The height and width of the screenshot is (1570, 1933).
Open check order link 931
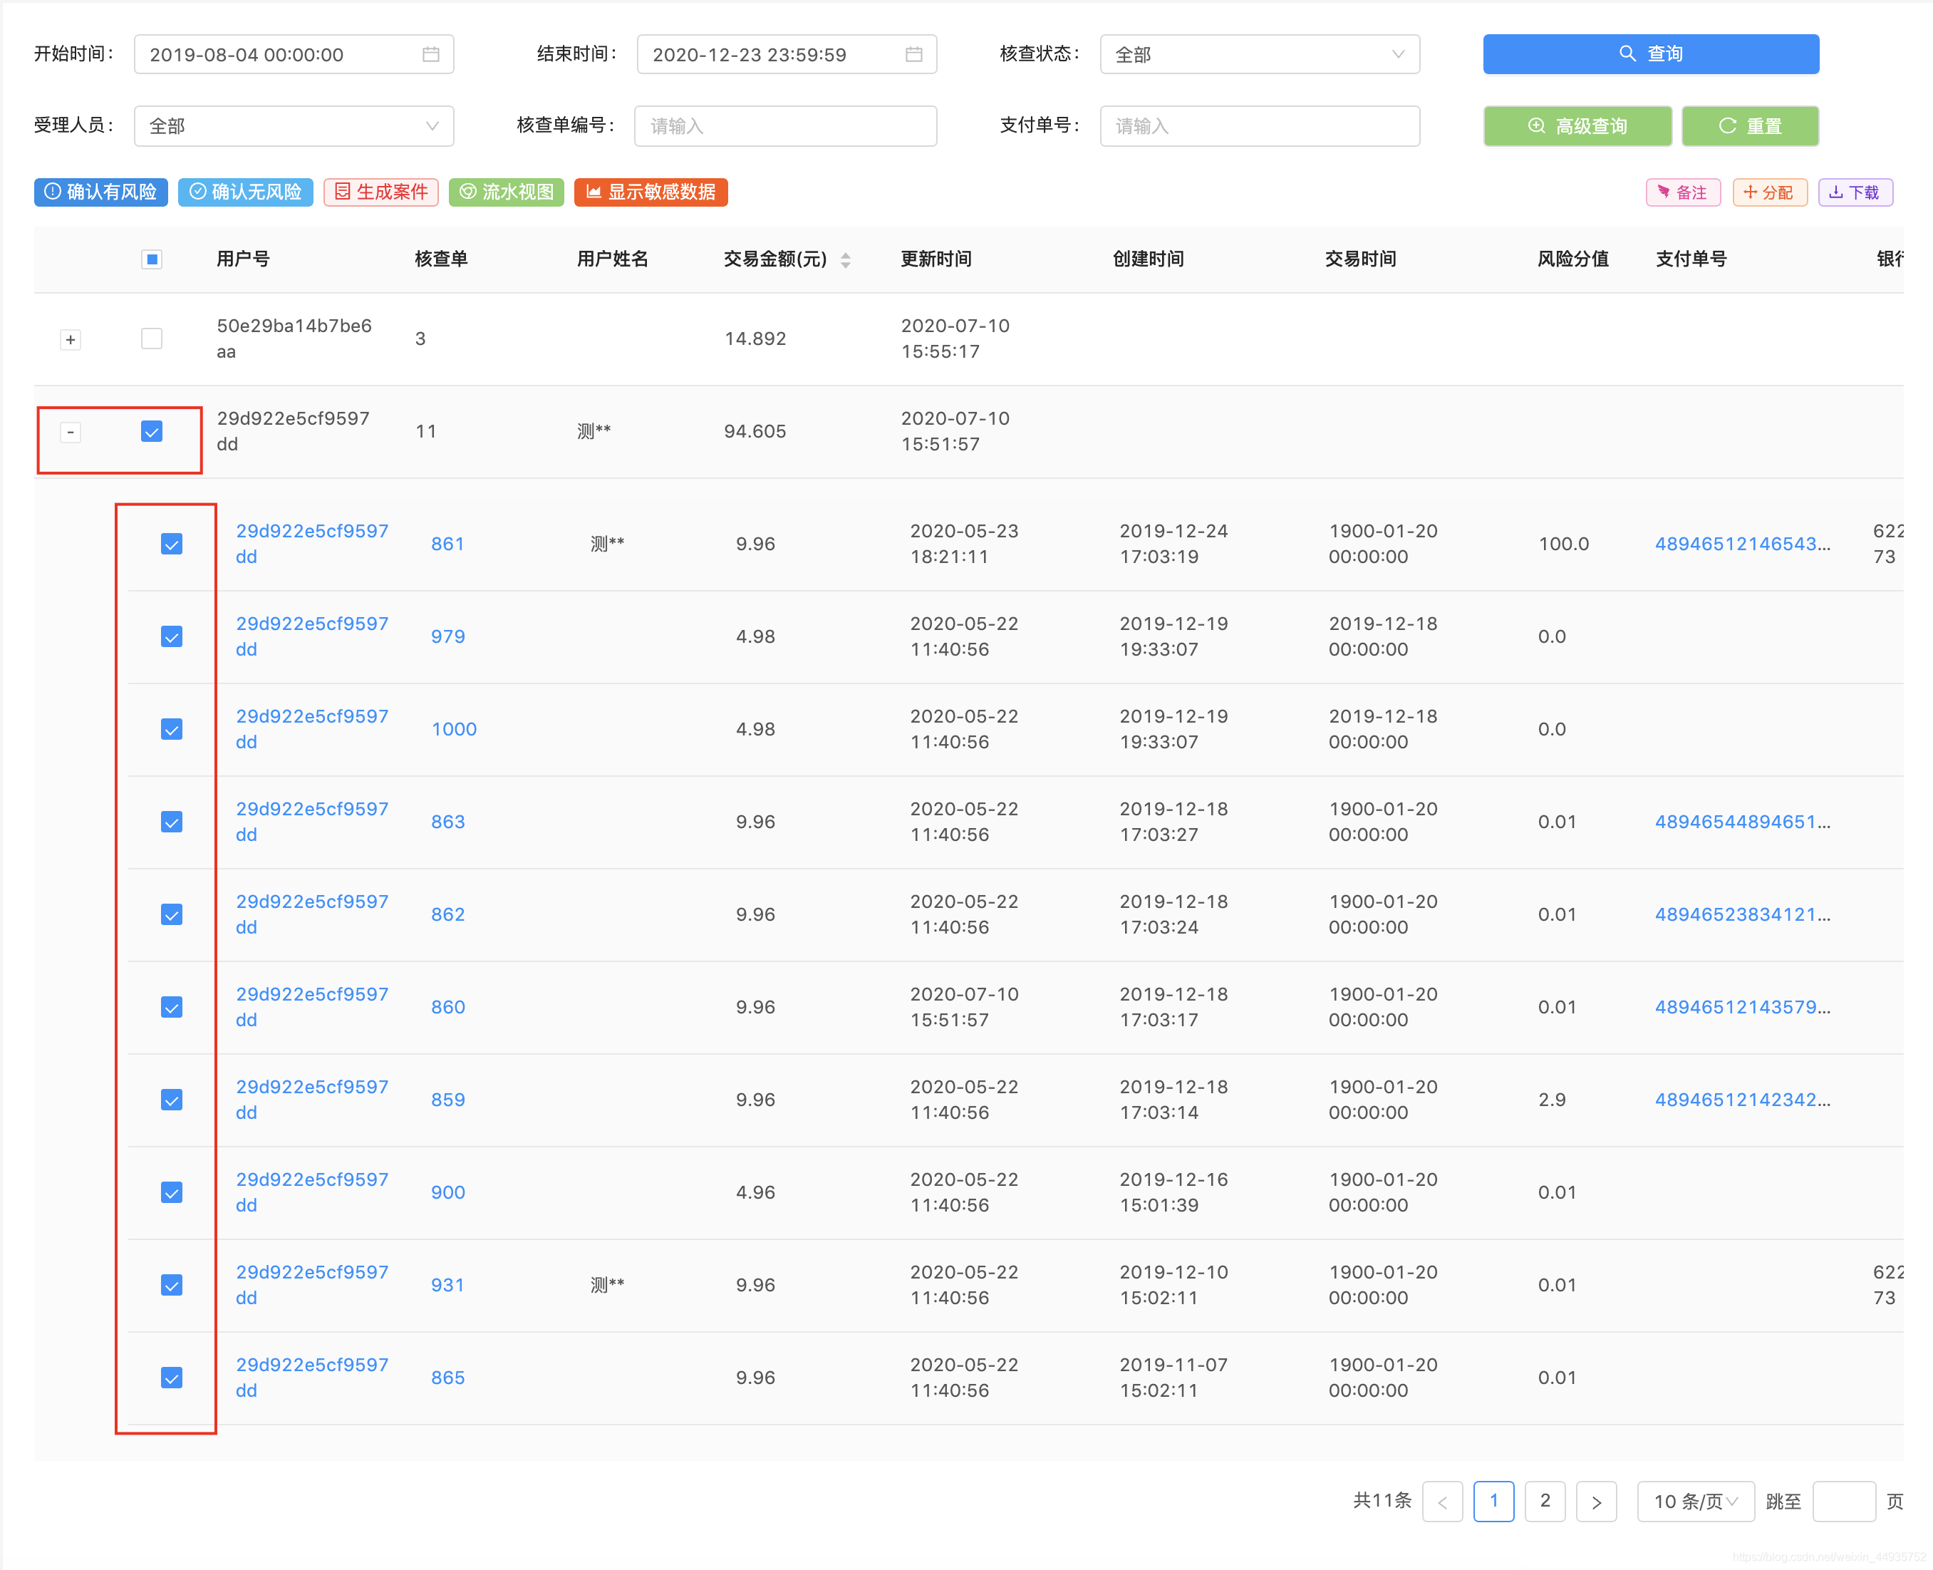447,1285
